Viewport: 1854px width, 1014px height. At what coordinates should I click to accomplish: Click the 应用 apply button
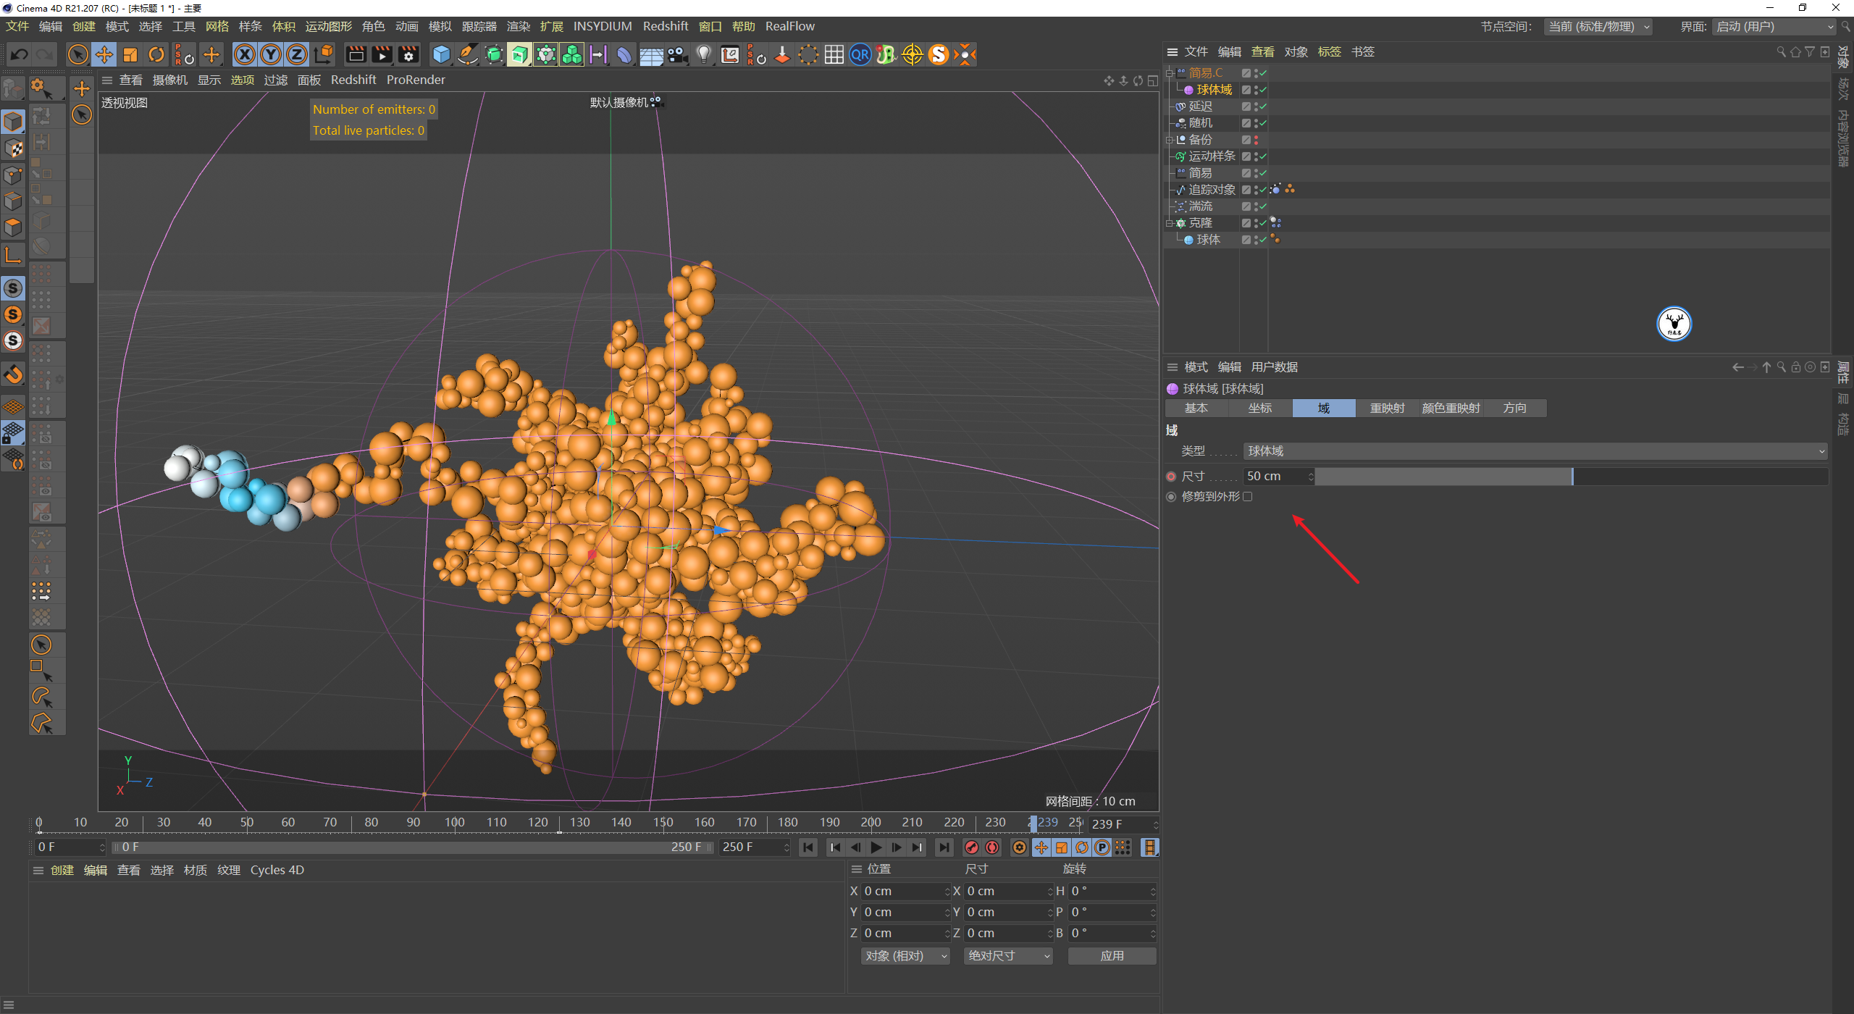click(x=1112, y=956)
